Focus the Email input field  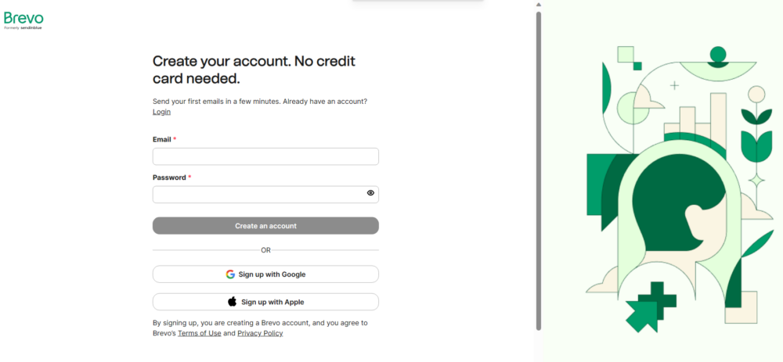265,156
